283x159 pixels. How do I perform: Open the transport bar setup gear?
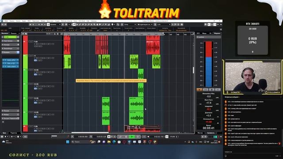point(221,136)
